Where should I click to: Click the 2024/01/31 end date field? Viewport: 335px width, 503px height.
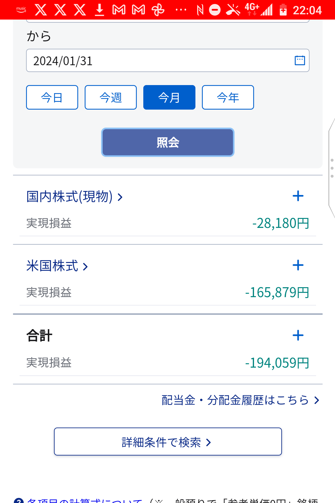pos(168,61)
